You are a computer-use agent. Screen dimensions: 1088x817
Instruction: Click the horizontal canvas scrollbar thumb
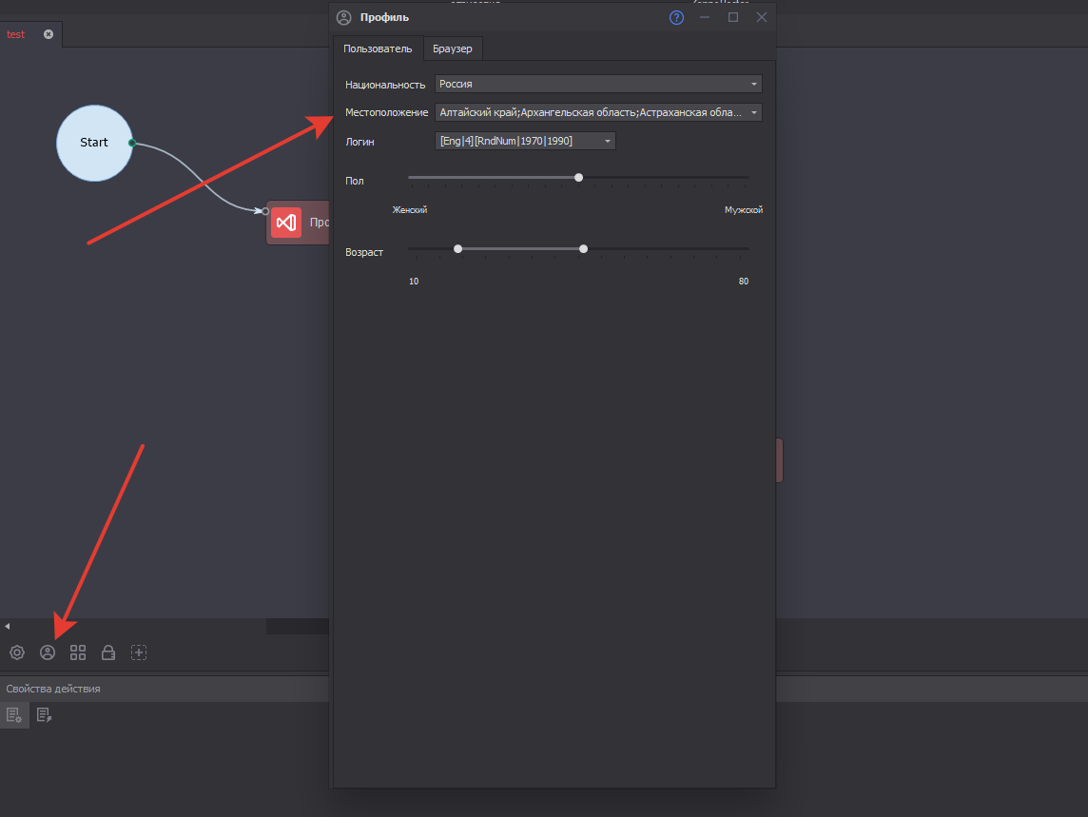[298, 626]
